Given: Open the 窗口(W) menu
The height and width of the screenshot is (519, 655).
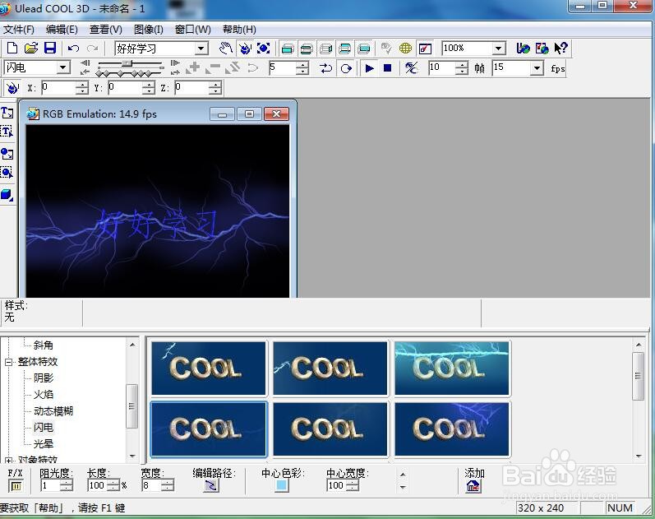Looking at the screenshot, I should click(x=192, y=30).
